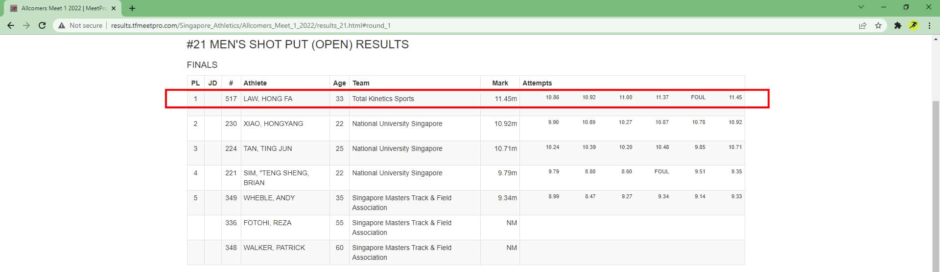The height and width of the screenshot is (272, 940).
Task: Click the attempt 8.47 for WHEBLE
Action: [x=590, y=196]
